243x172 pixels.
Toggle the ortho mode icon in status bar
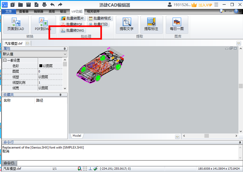point(90,169)
